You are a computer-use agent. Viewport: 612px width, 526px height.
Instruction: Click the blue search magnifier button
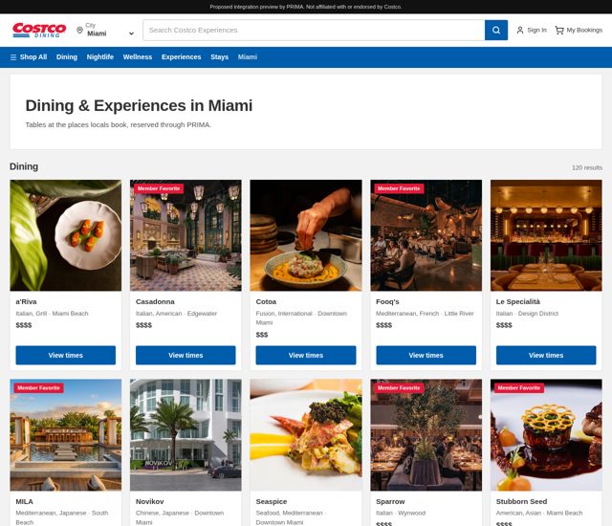click(496, 30)
